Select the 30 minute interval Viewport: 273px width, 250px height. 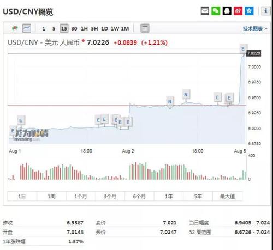(74, 28)
